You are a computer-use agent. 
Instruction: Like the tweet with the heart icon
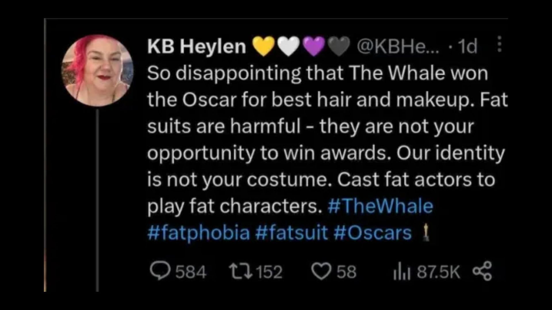coord(321,272)
